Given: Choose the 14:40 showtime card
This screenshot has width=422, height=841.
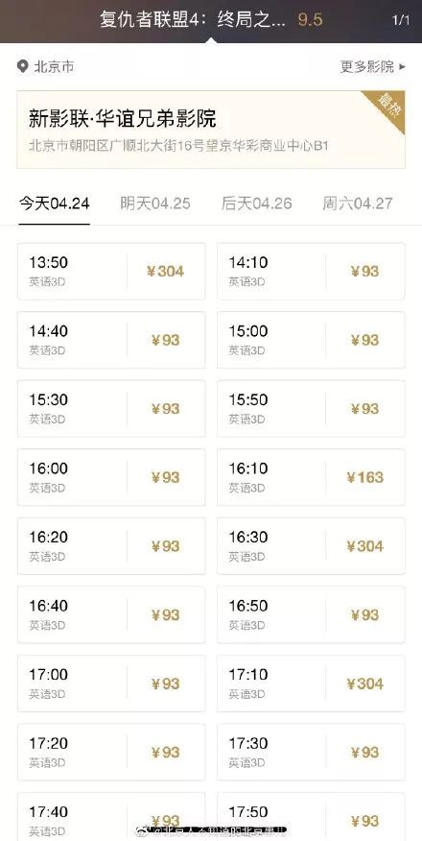Looking at the screenshot, I should [111, 340].
